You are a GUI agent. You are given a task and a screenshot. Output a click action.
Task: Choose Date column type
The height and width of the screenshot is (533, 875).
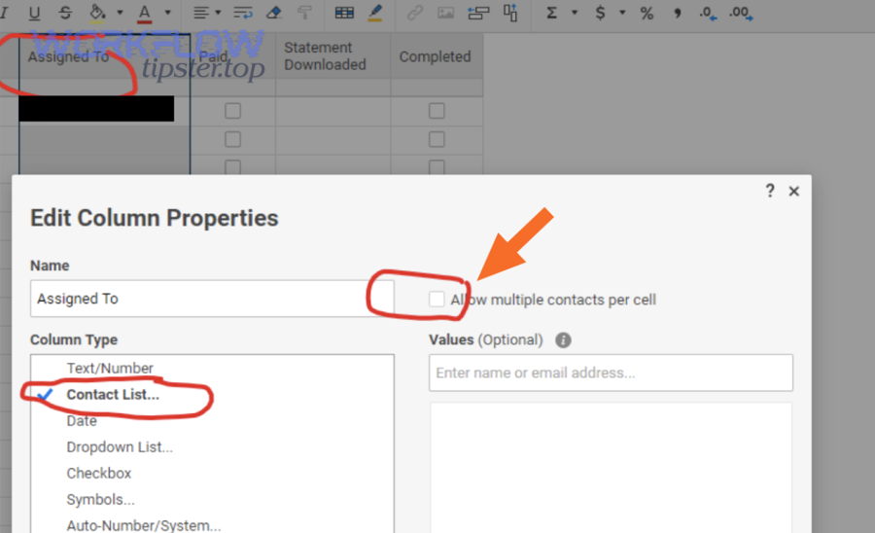[82, 421]
